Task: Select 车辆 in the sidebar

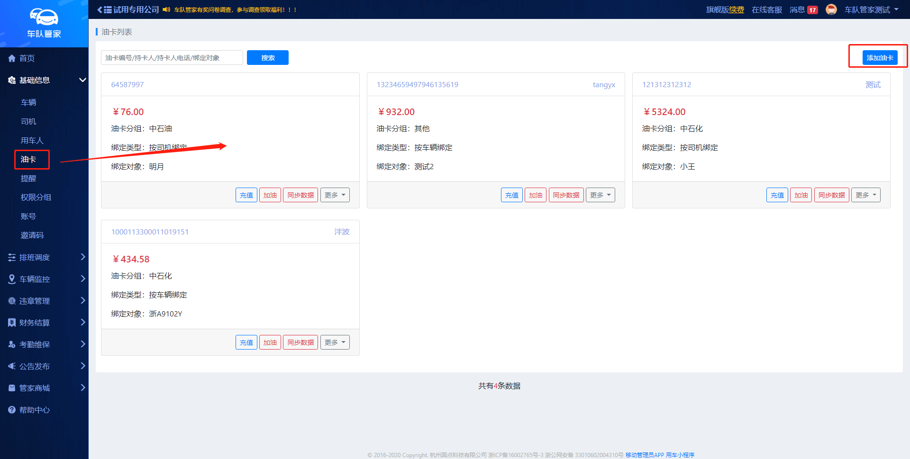Action: point(28,102)
